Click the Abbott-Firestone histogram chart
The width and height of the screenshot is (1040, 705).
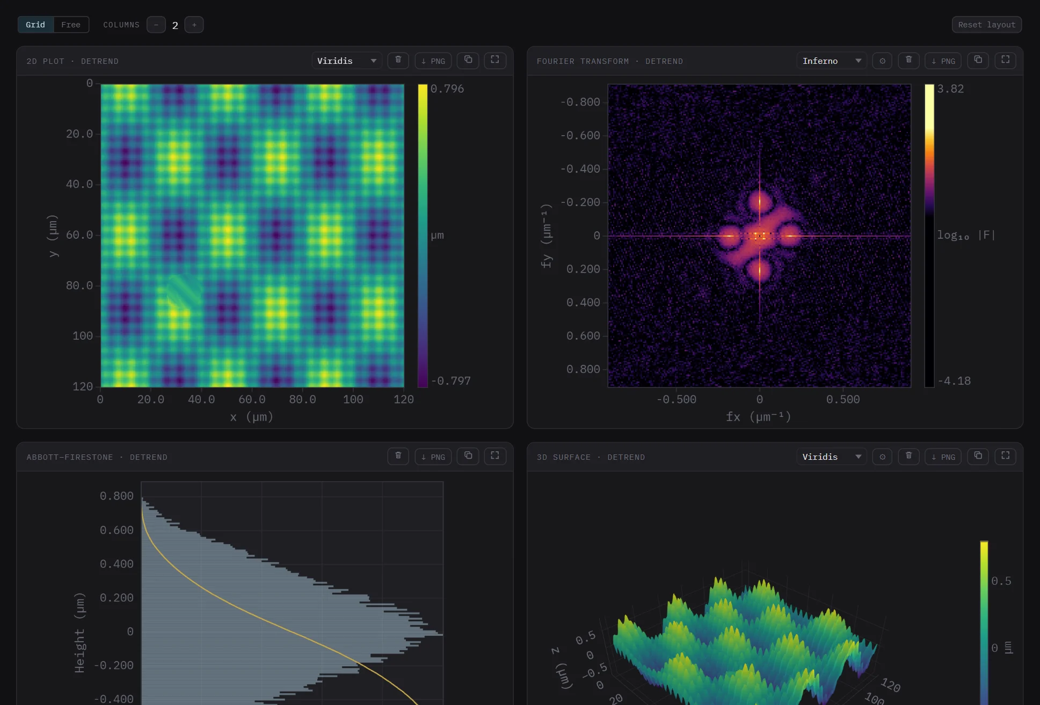pos(292,593)
